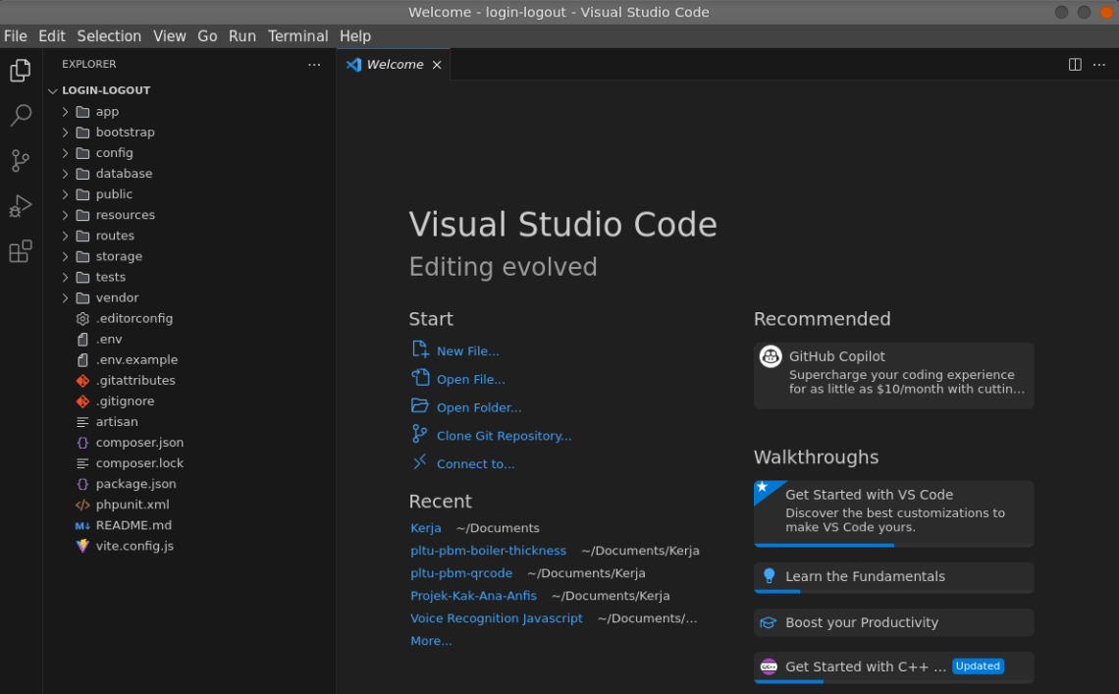Click the graduation cap Boost Productivity icon
The image size is (1119, 694).
coord(768,622)
